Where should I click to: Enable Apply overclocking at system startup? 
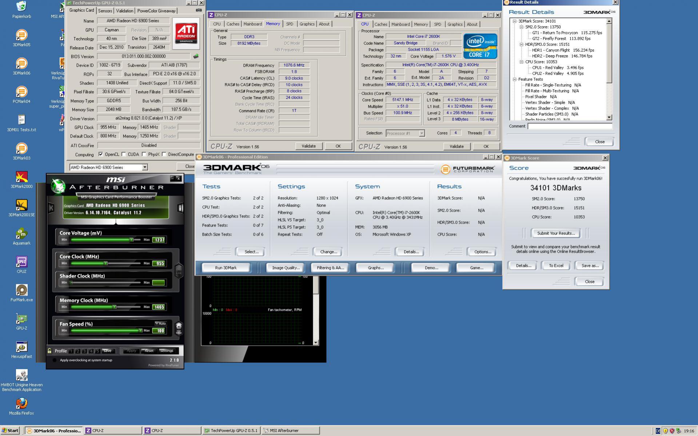55,360
